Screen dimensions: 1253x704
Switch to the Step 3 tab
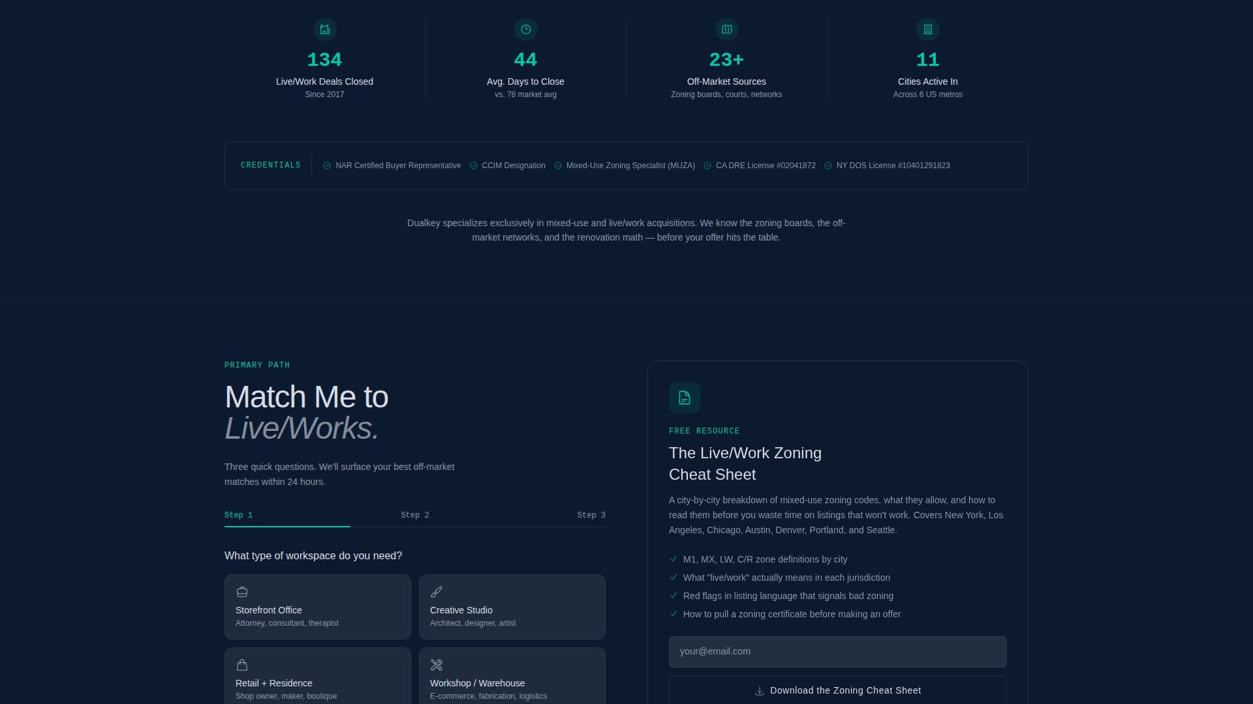pos(591,515)
